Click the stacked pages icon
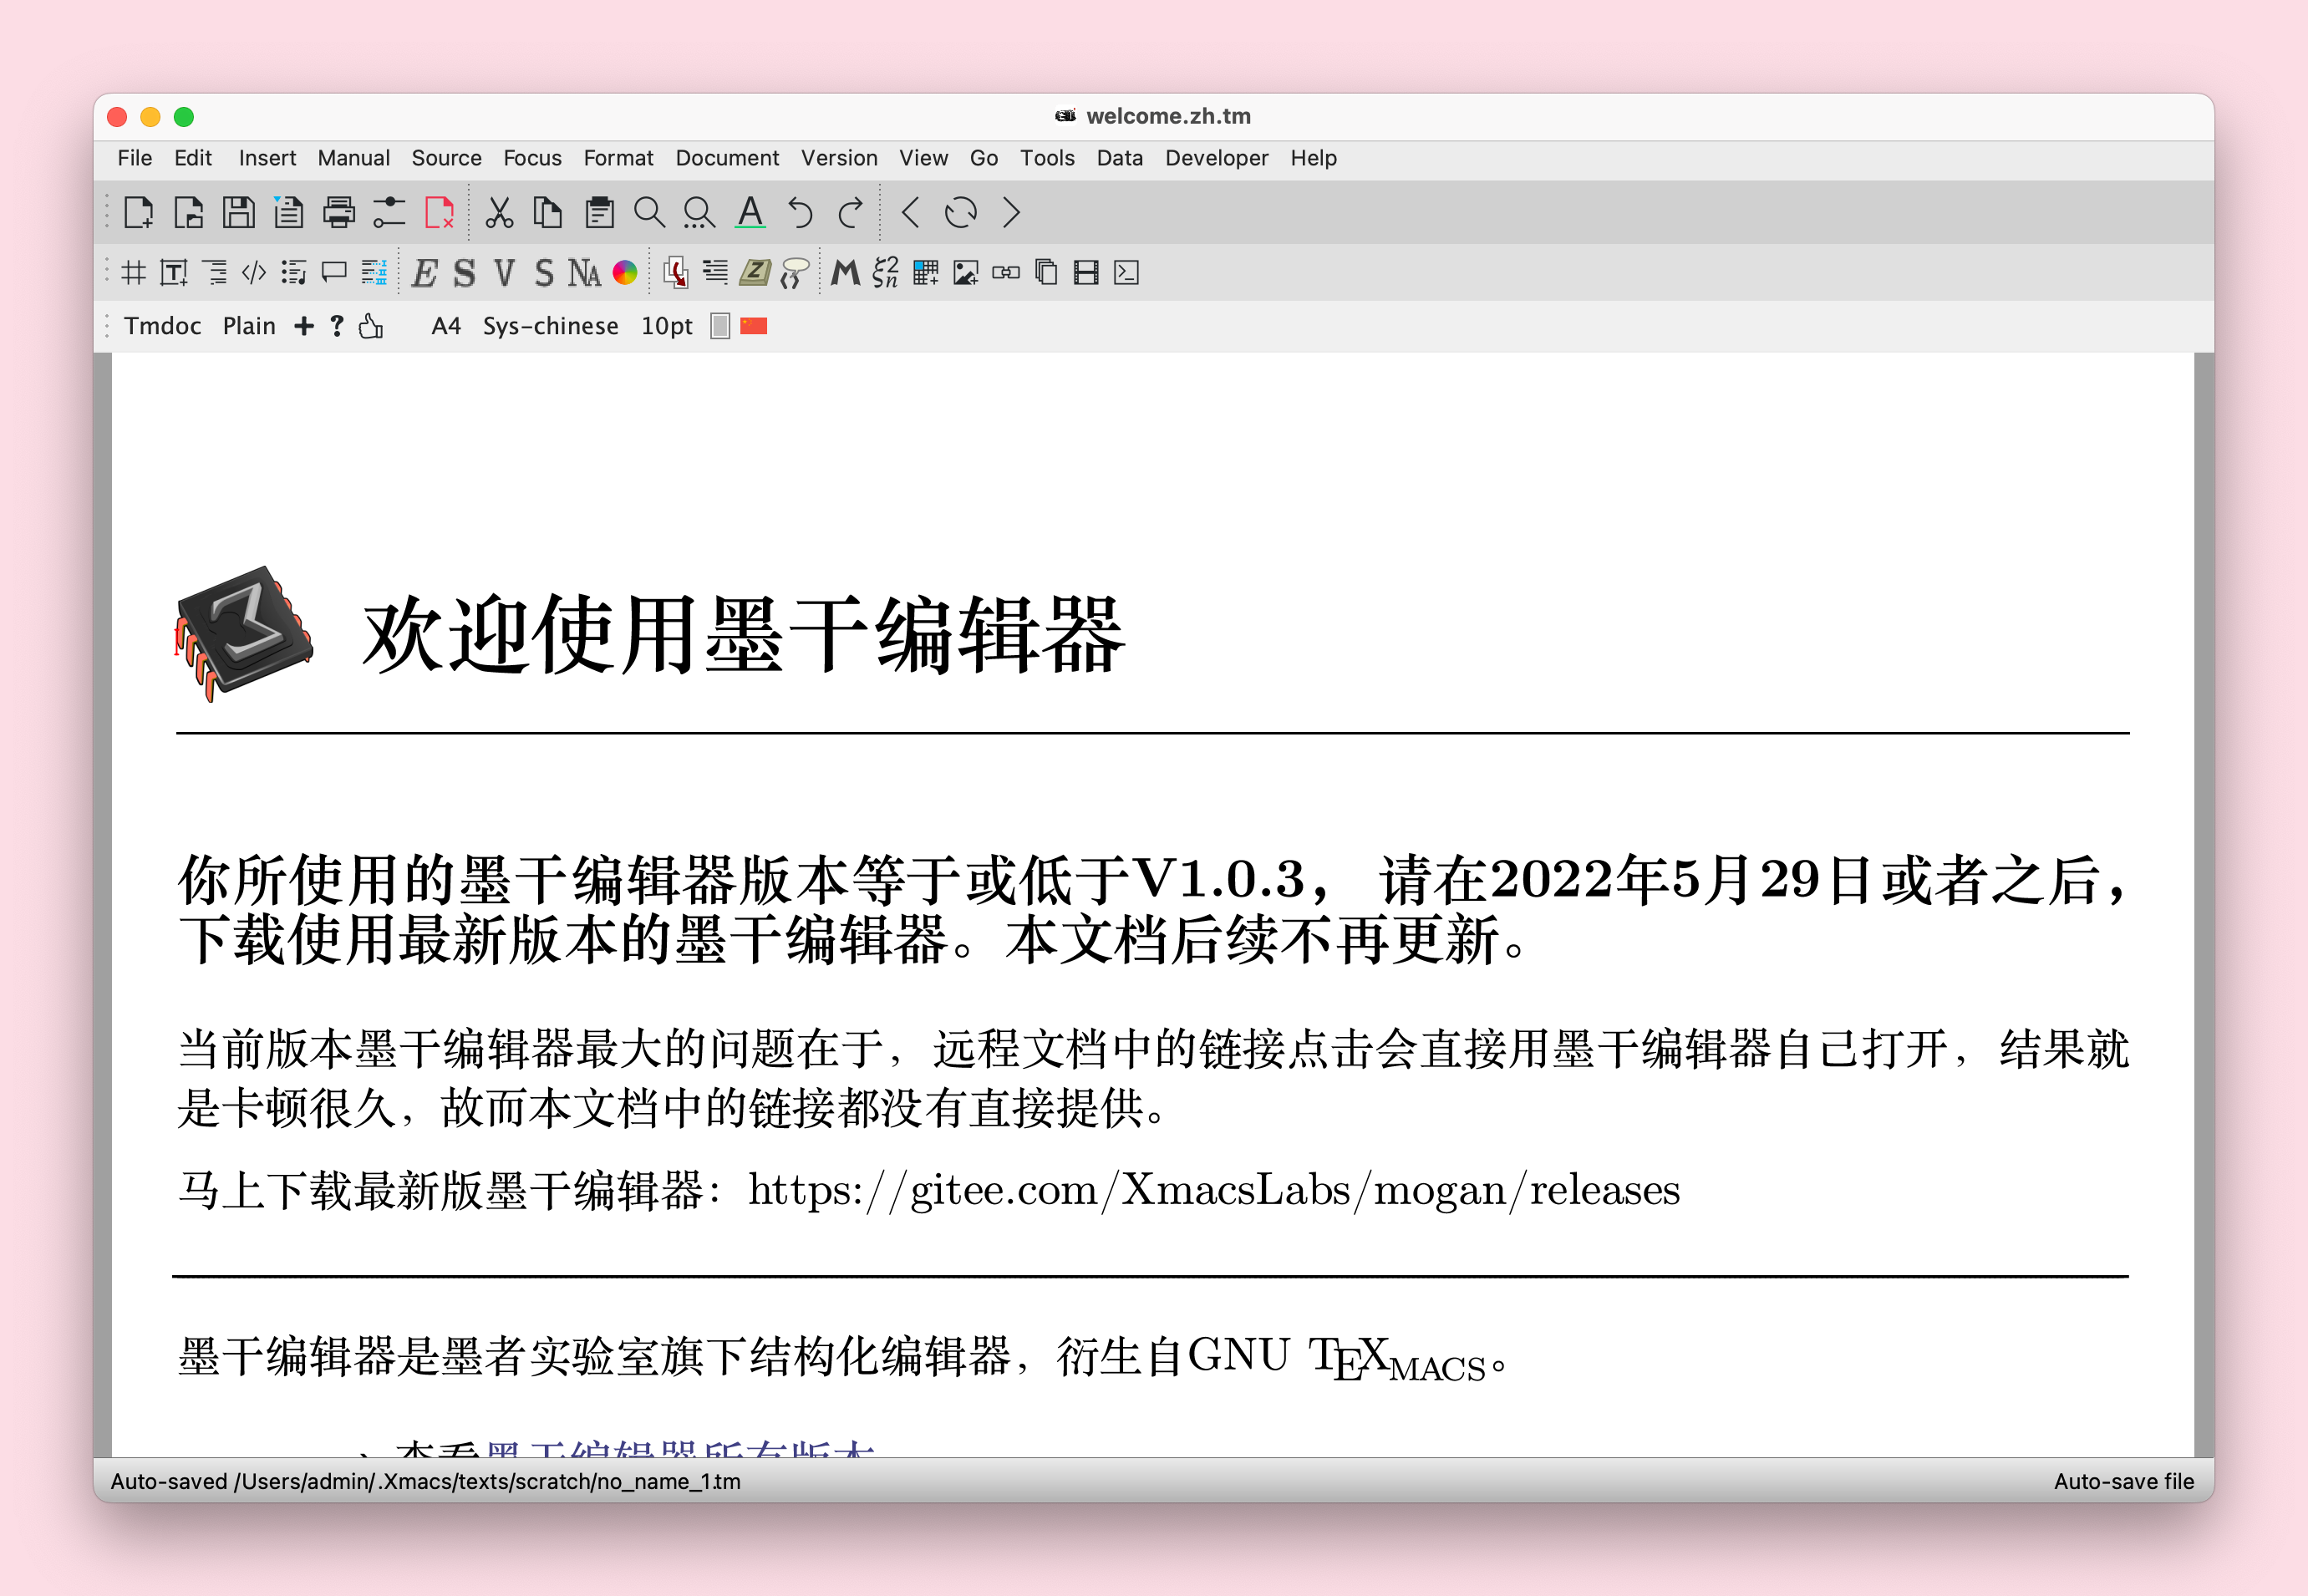This screenshot has width=2308, height=1596. [1046, 272]
